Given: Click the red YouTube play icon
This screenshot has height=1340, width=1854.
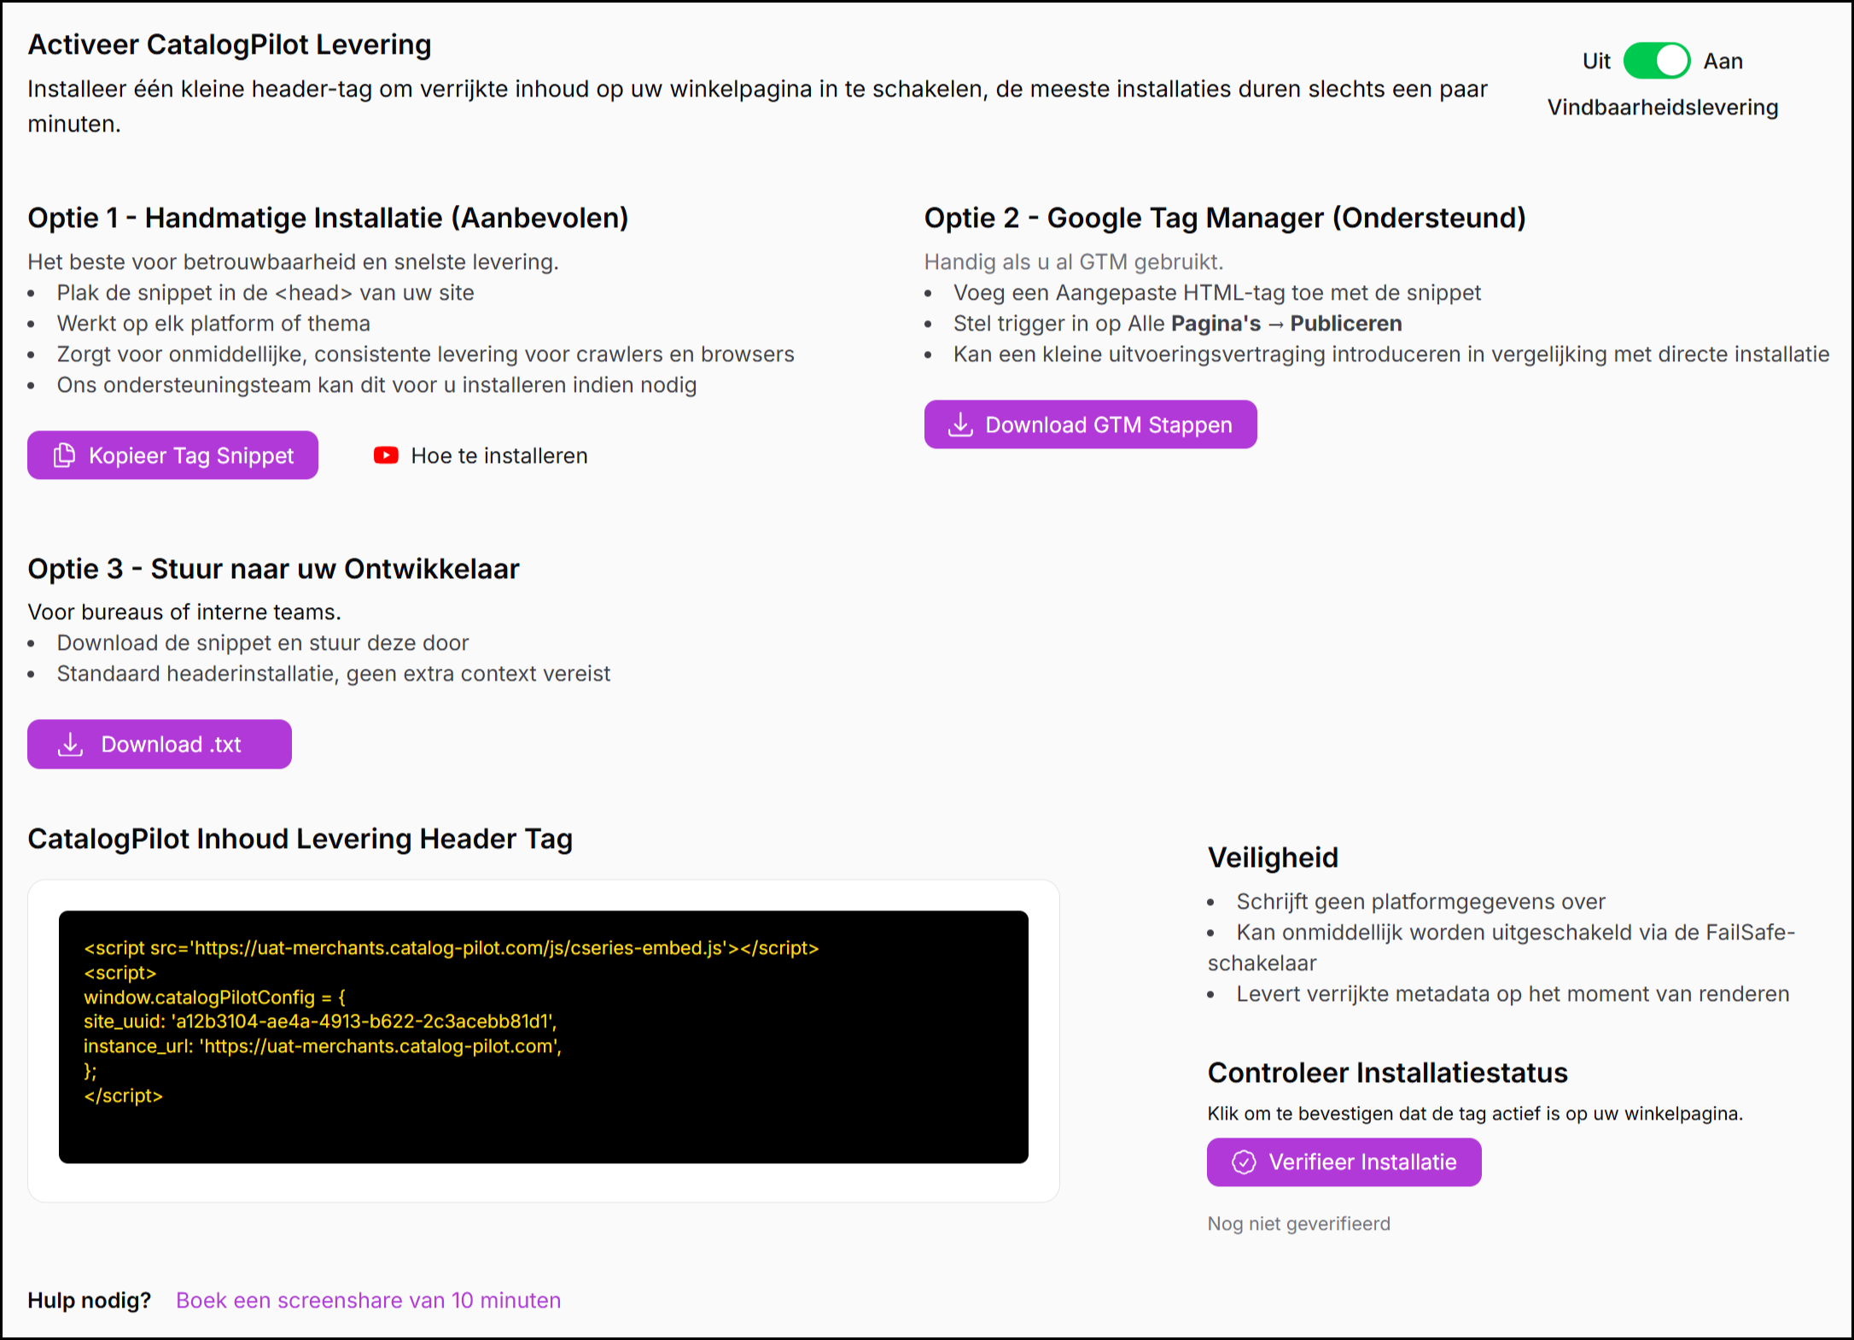Looking at the screenshot, I should [386, 455].
